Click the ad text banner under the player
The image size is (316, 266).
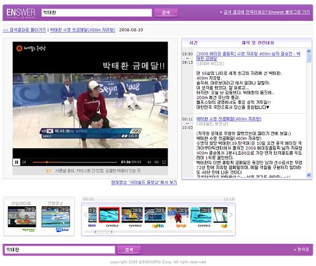pyautogui.click(x=90, y=171)
